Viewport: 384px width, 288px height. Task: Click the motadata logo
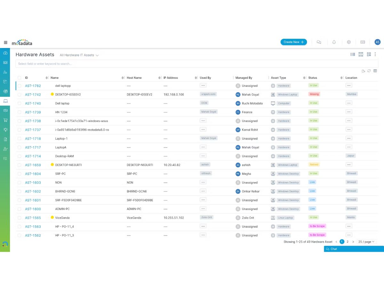[22, 42]
